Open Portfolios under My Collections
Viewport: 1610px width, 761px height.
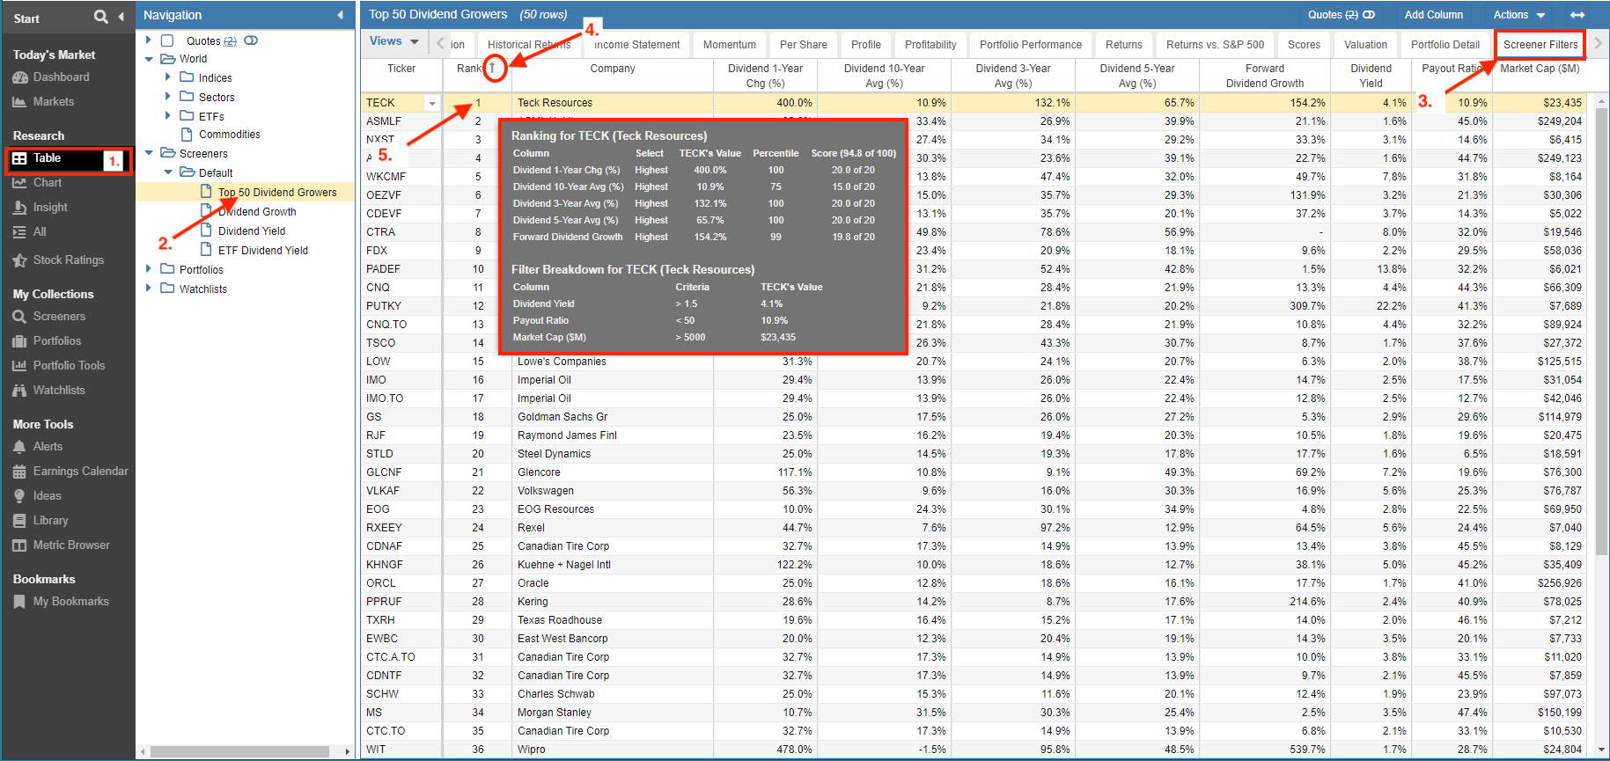coord(56,341)
